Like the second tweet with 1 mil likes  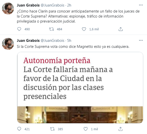pyautogui.click(x=86, y=129)
